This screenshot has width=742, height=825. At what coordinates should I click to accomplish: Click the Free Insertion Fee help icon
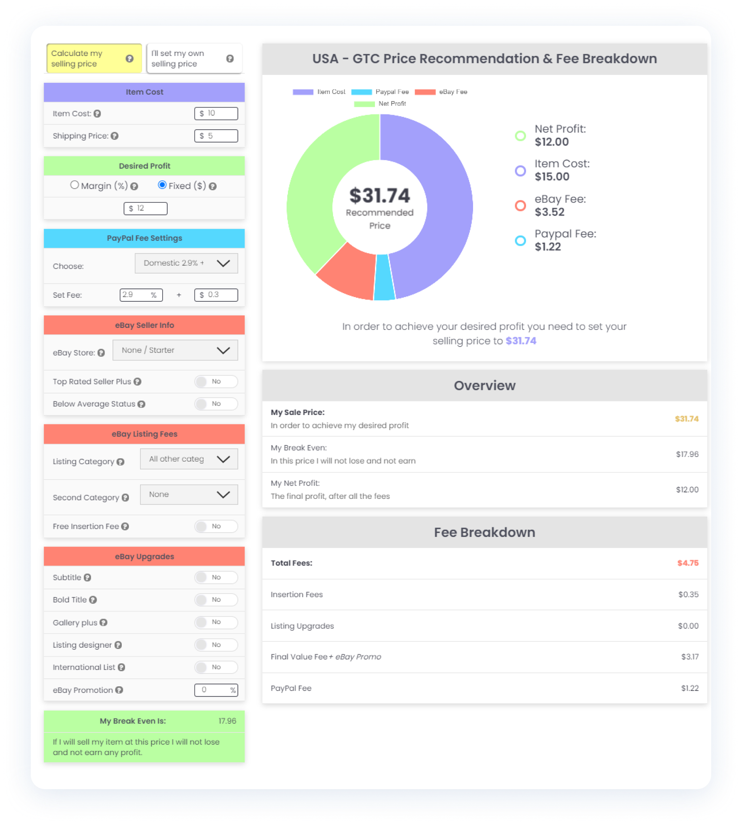click(125, 526)
